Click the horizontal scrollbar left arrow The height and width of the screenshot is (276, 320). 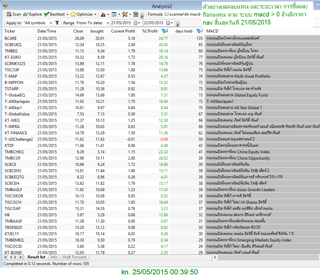(215, 257)
